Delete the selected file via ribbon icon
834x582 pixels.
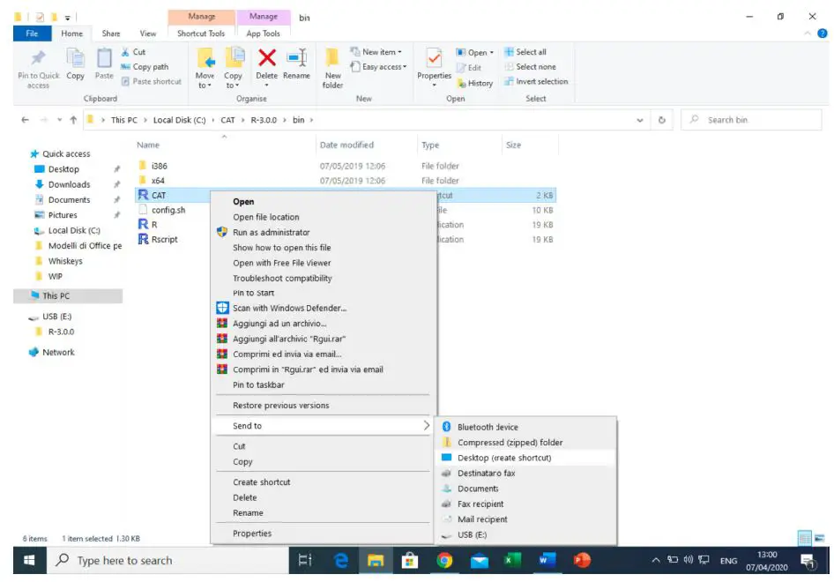click(x=265, y=63)
